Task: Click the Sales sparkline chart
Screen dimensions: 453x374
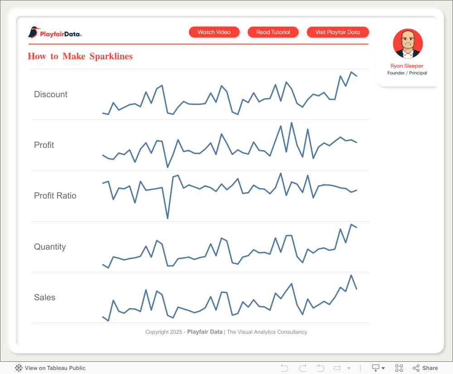Action: pos(230,298)
